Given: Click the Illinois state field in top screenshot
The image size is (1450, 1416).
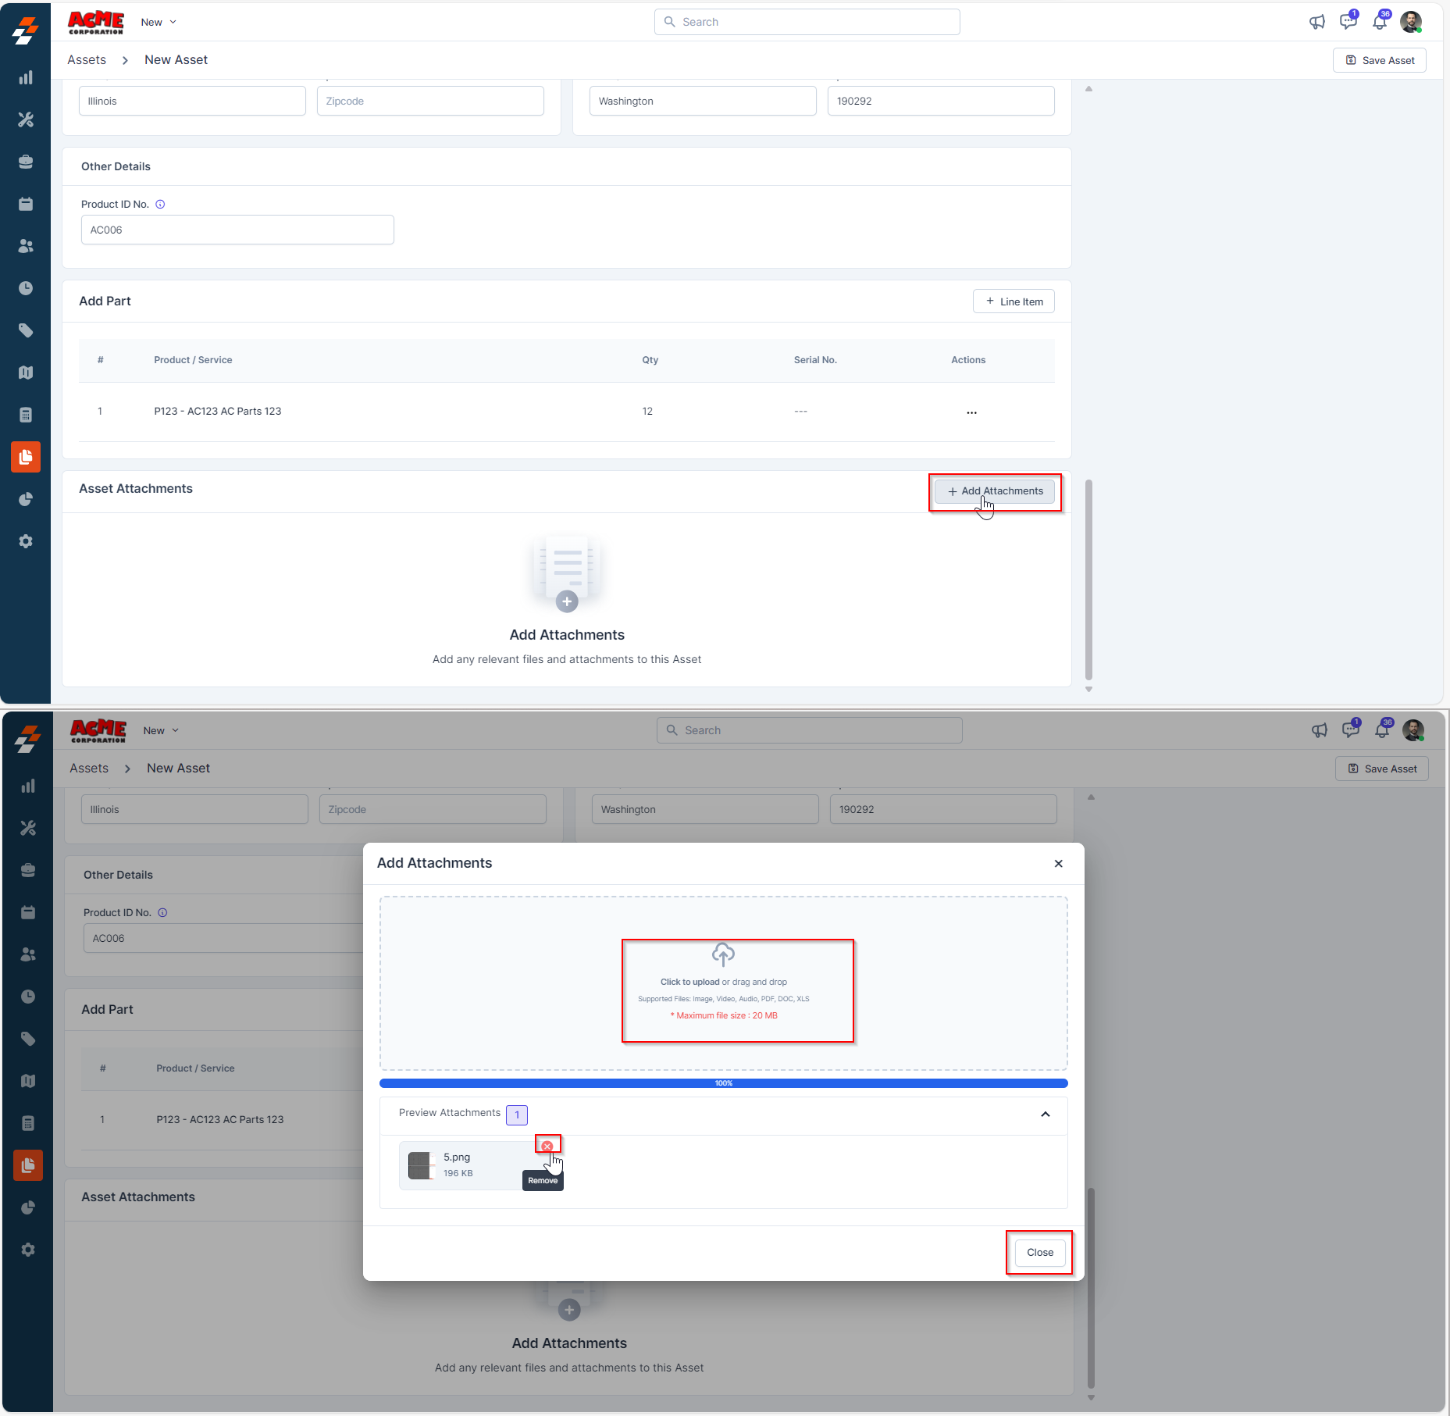Looking at the screenshot, I should click(192, 101).
